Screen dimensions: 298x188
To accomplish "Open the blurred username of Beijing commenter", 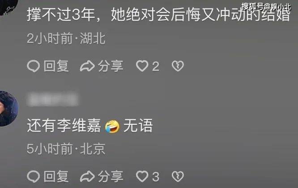I will (x=53, y=99).
